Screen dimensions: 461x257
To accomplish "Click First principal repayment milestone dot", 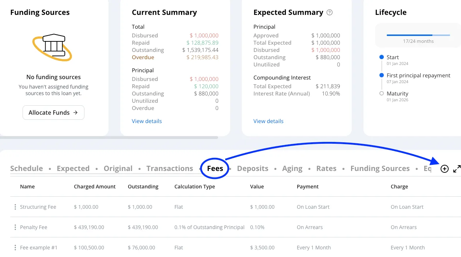I will (382, 75).
